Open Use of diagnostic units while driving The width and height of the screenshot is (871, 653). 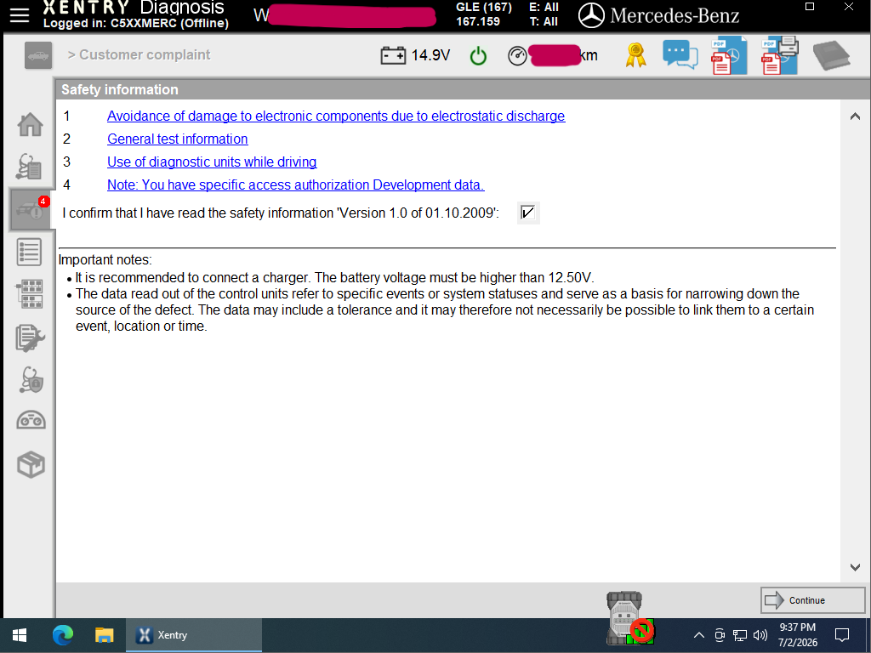coord(212,162)
